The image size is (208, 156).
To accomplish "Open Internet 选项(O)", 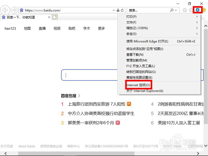I will point(159,85).
